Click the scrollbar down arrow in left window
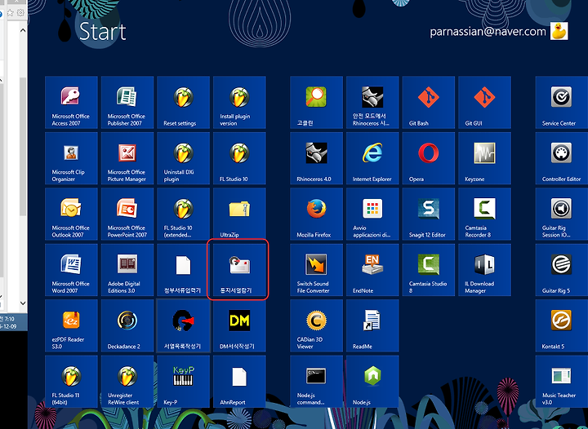 click(23, 303)
